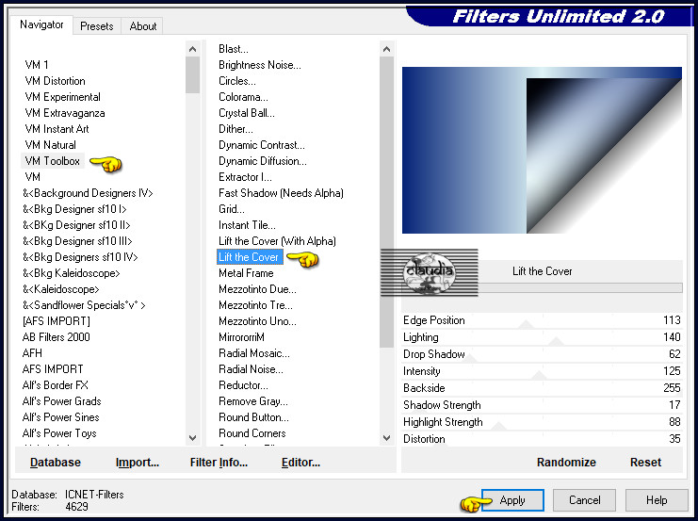Viewport: 698px width, 521px height.
Task: Choose the Mezzotinto Due... filter
Action: [x=257, y=289]
